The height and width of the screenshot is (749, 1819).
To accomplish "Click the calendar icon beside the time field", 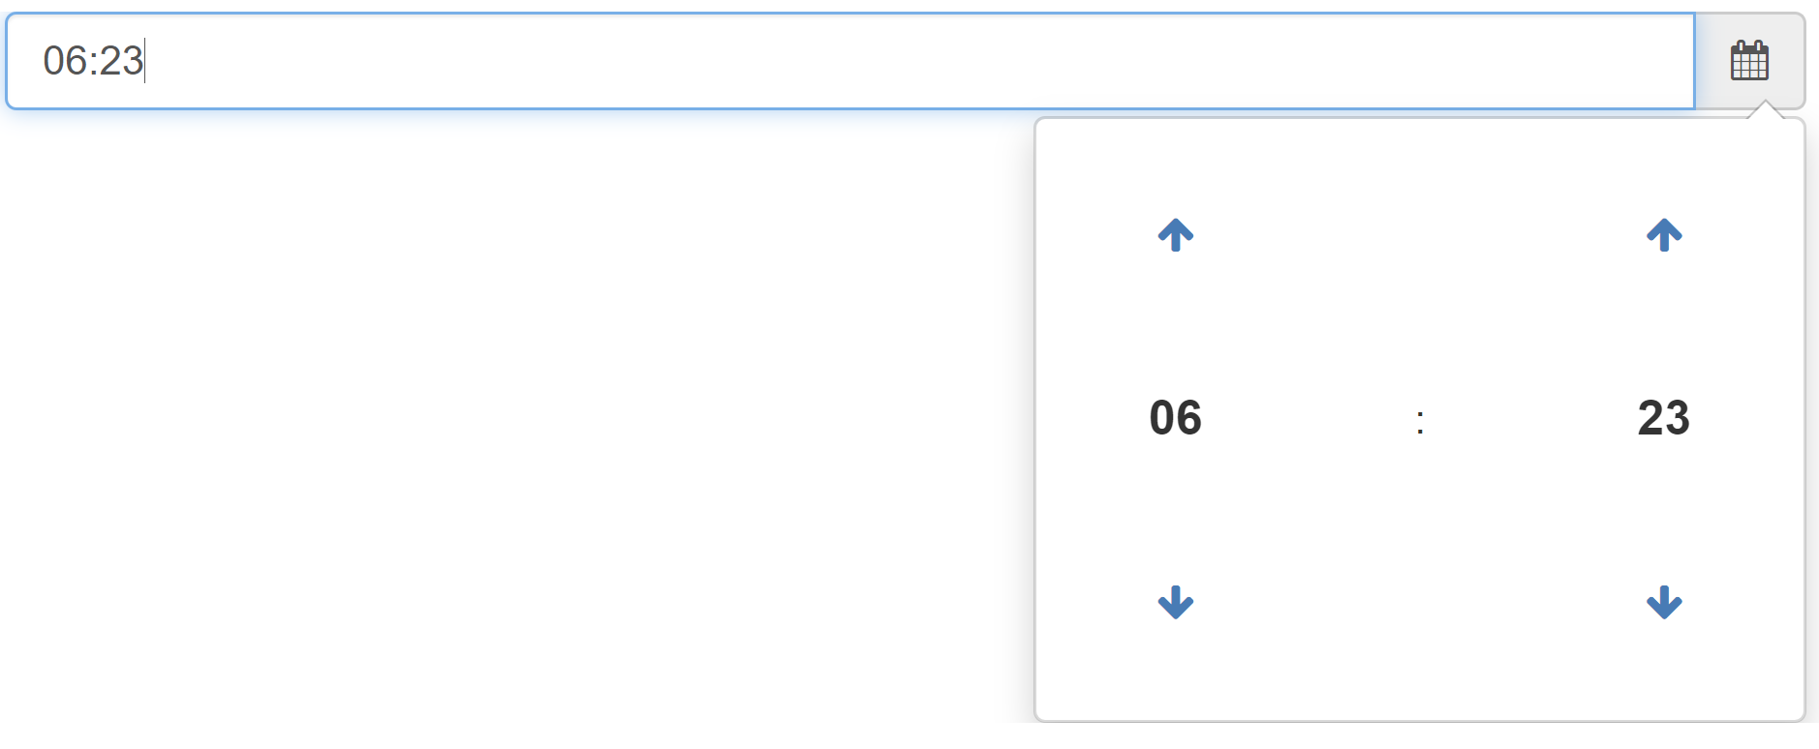I will [x=1749, y=61].
